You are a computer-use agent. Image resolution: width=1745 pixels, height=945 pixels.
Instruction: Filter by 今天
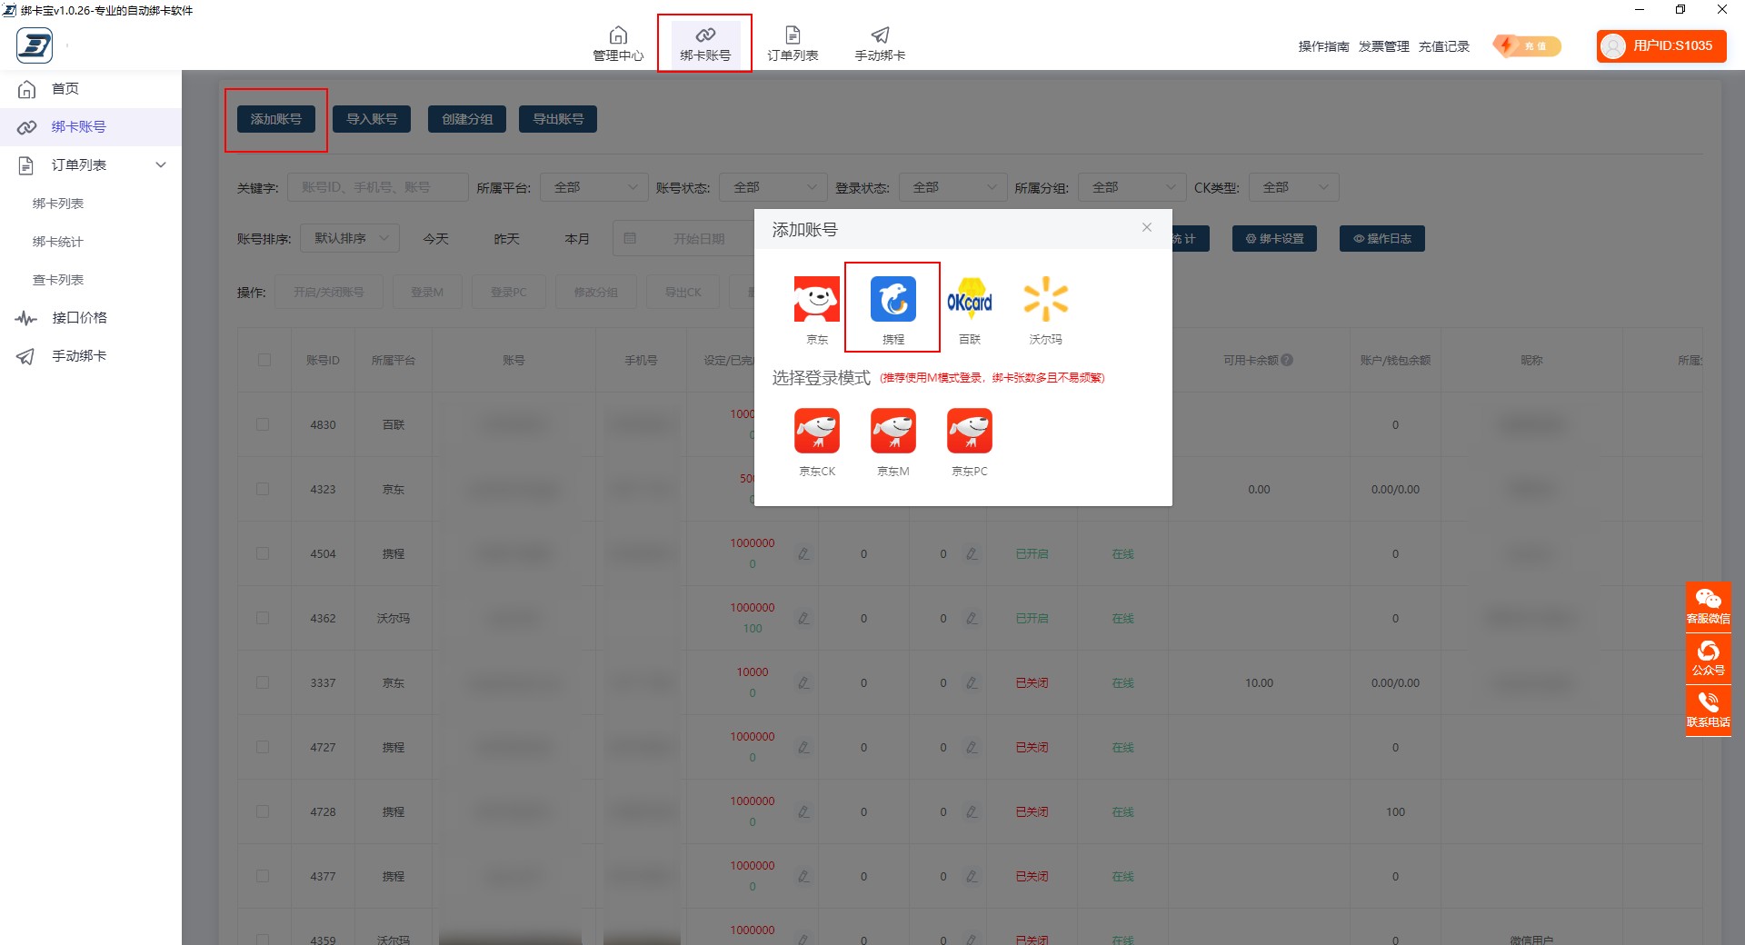(436, 239)
